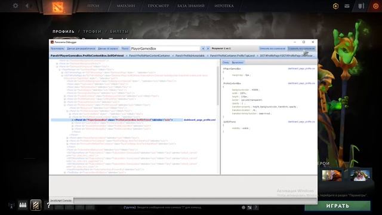Screen dimensions: 382x215
Task: Go to previous search result arrow
Action: [203, 48]
